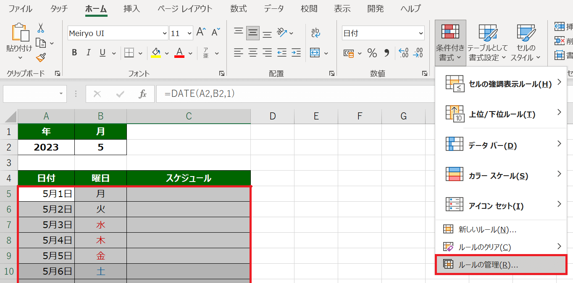Apply the yellow fill color swatch
This screenshot has width=573, height=283.
point(156,53)
